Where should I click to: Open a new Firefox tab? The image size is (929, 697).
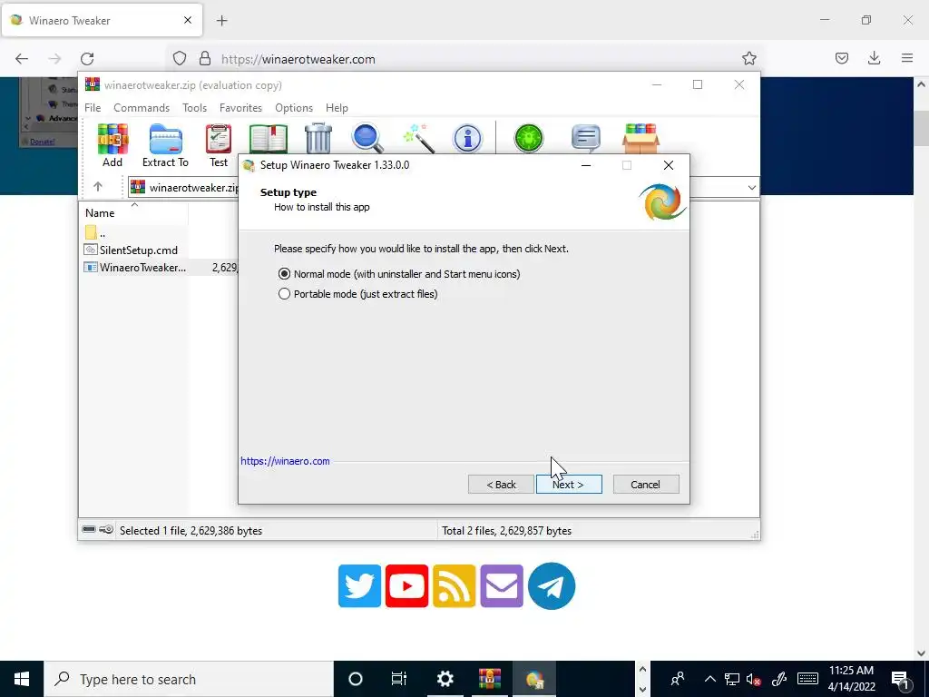point(221,21)
